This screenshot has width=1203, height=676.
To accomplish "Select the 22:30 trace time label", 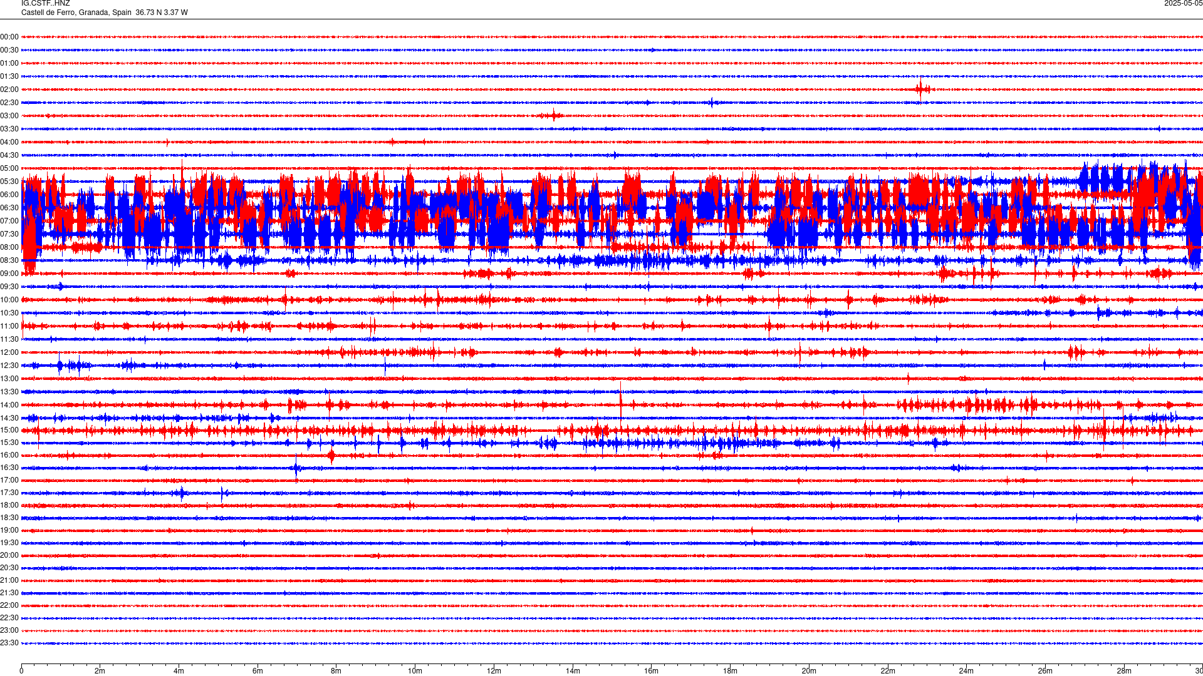I will coord(9,618).
